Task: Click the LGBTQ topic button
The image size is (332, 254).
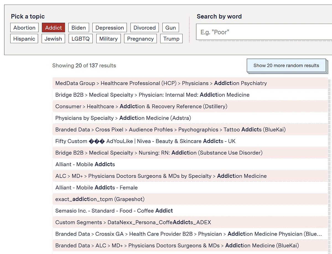Action: tap(81, 39)
